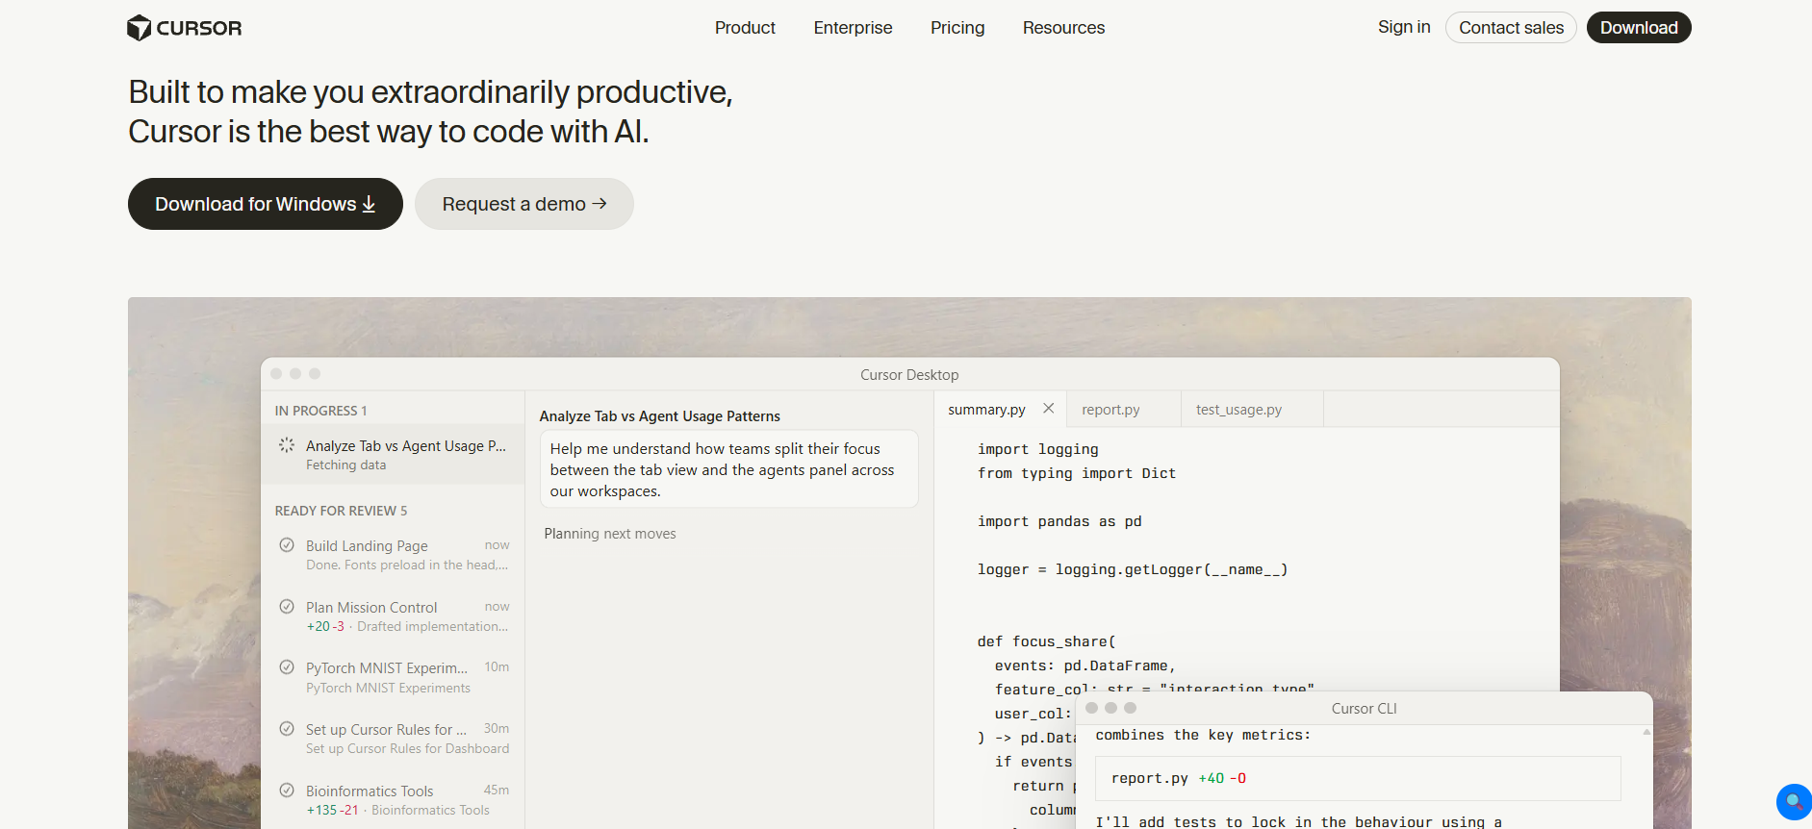1812x829 pixels.
Task: Click the 'events: pd.DataFrame,' code line
Action: click(x=1085, y=666)
